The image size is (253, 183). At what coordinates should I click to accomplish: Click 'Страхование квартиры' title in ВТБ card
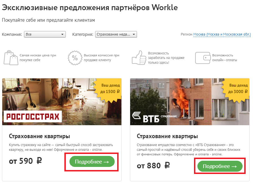[167, 136]
